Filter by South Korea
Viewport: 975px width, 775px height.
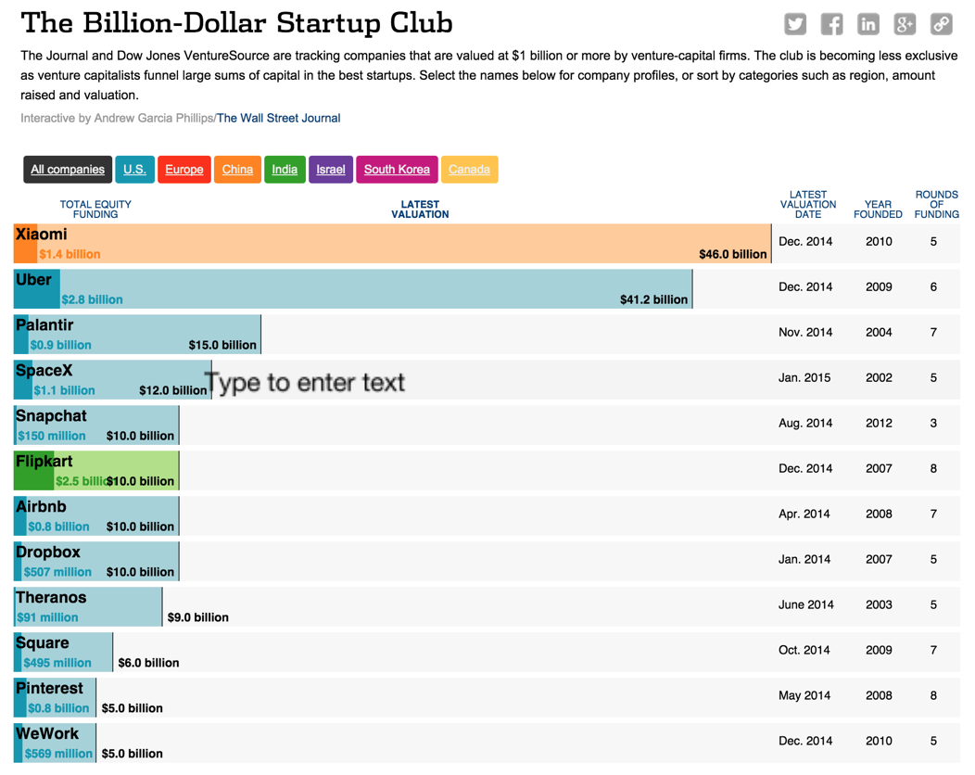click(x=397, y=170)
